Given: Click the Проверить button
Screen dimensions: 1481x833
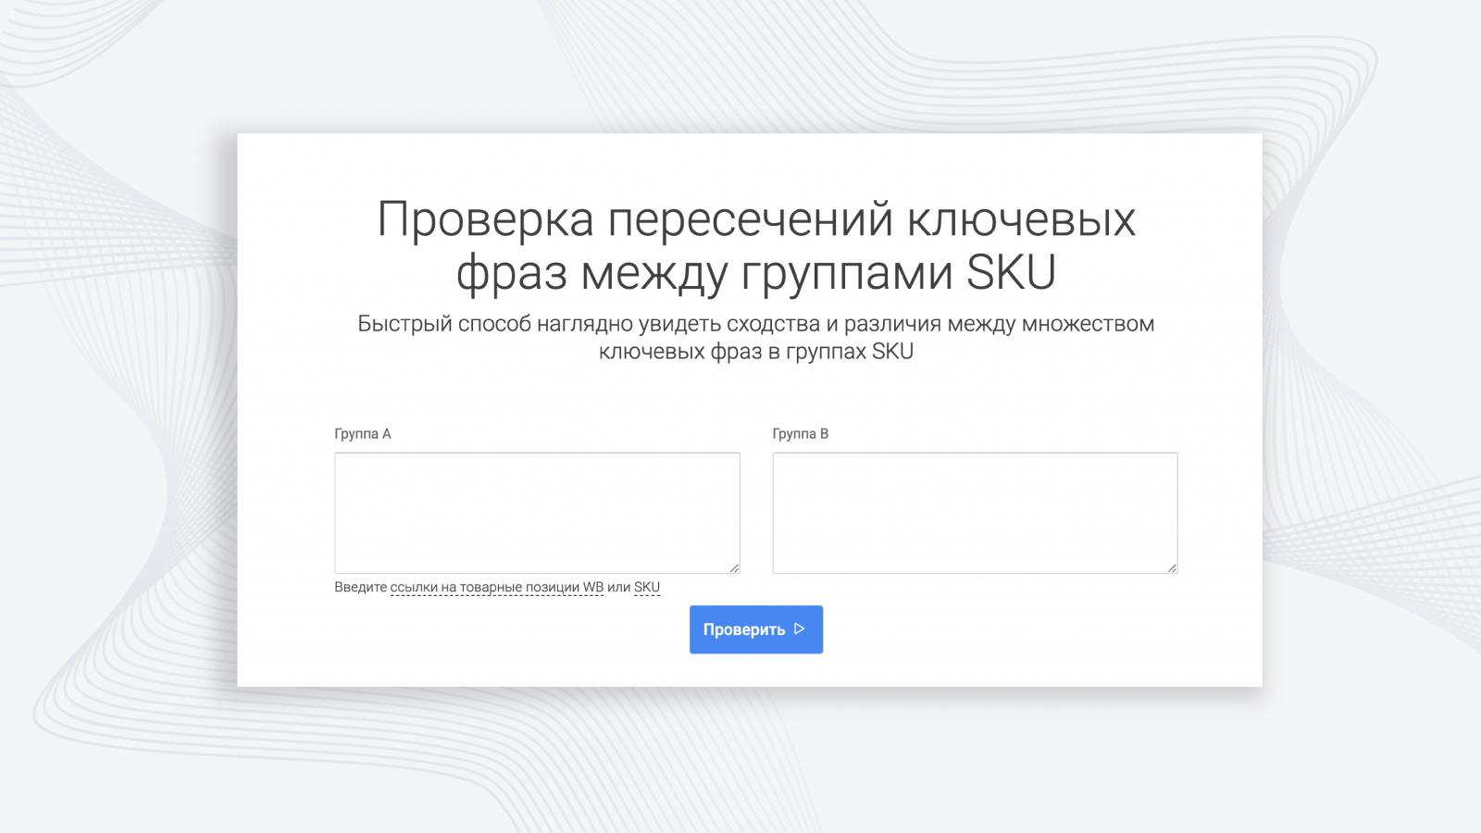Looking at the screenshot, I should (756, 629).
